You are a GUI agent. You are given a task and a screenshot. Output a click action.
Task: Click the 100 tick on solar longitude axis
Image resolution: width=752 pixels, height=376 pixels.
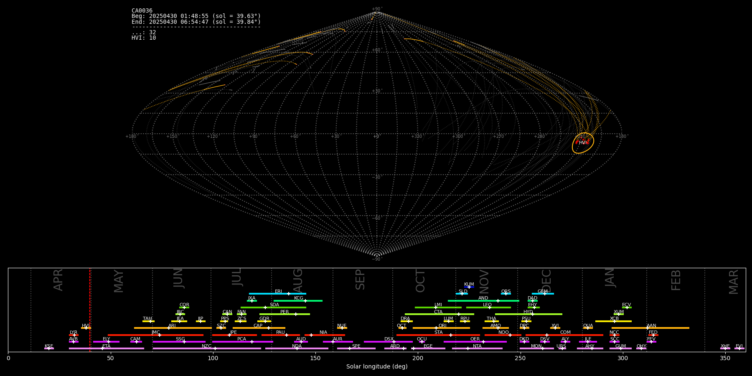pyautogui.click(x=213, y=358)
